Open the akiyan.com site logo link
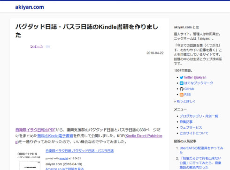 (30, 7)
